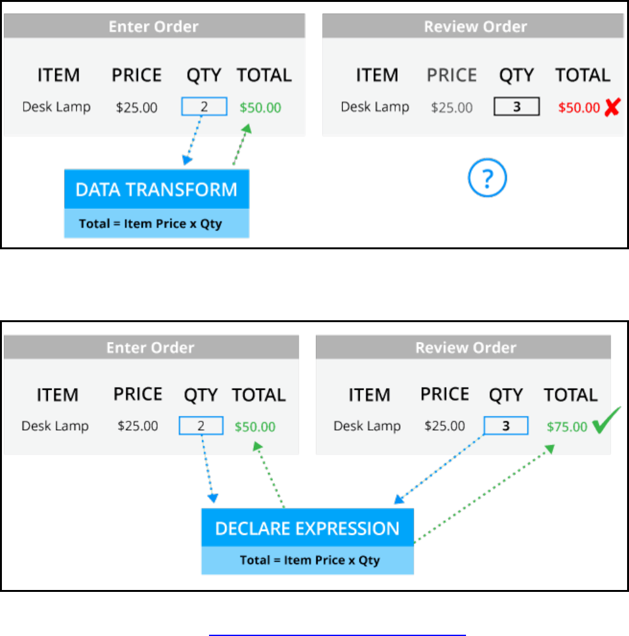Click quantity field 3 next to red total

[516, 107]
